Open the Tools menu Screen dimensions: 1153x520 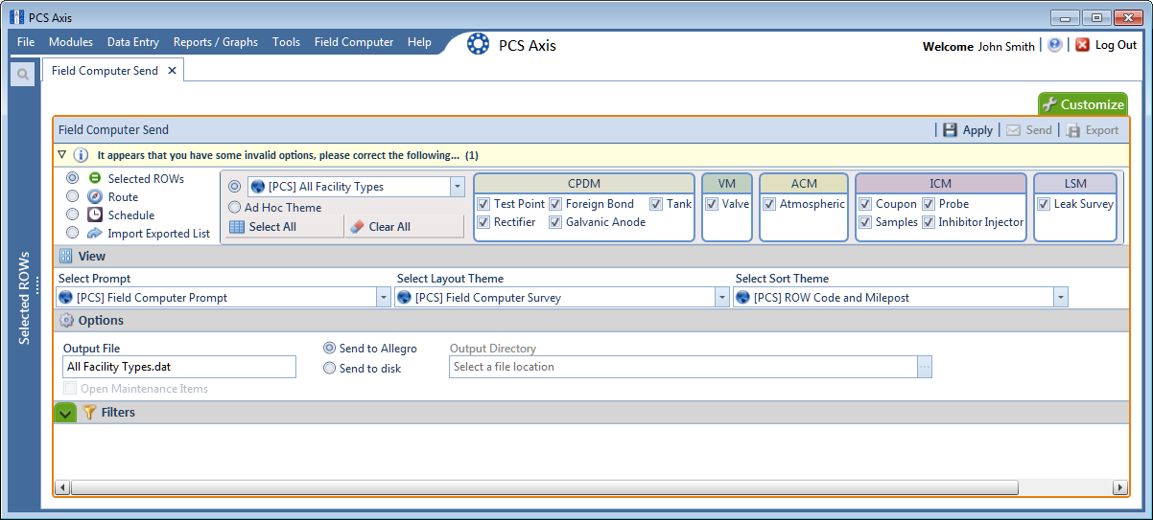[x=286, y=42]
